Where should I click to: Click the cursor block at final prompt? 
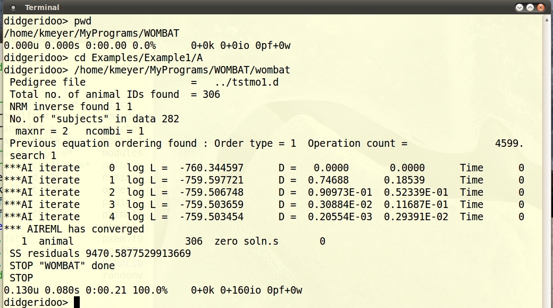(x=77, y=302)
